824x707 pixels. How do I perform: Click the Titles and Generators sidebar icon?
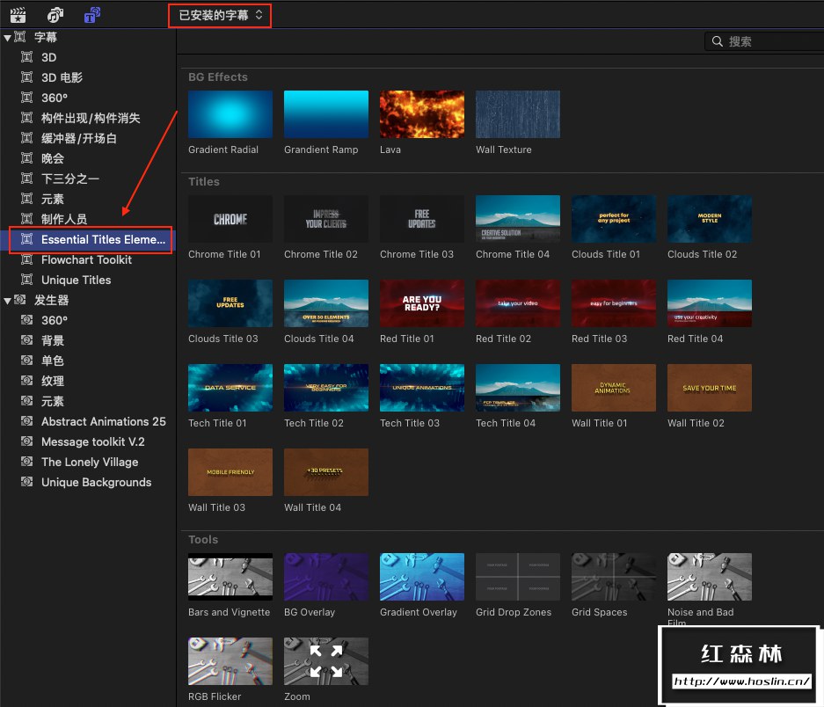point(91,15)
